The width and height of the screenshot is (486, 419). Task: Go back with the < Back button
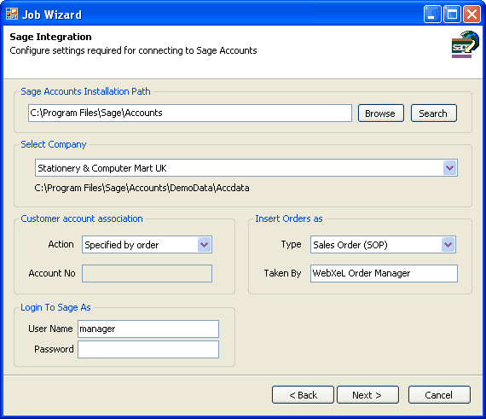pyautogui.click(x=303, y=395)
